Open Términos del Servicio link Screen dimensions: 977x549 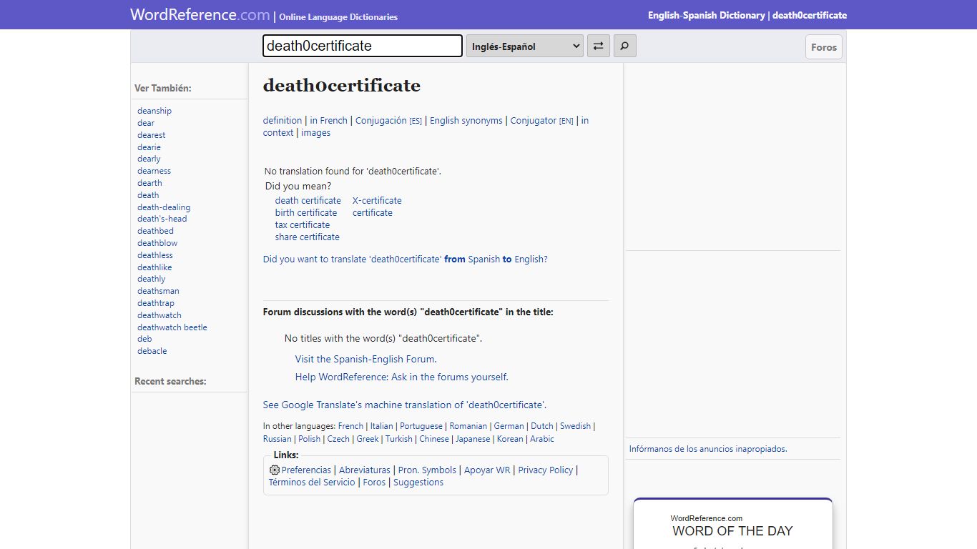click(x=312, y=482)
